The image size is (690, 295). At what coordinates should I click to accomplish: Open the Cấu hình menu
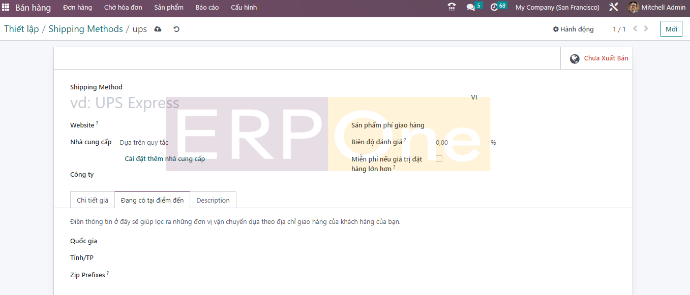(244, 7)
